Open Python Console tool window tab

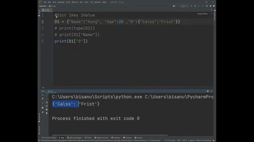(x=101, y=138)
